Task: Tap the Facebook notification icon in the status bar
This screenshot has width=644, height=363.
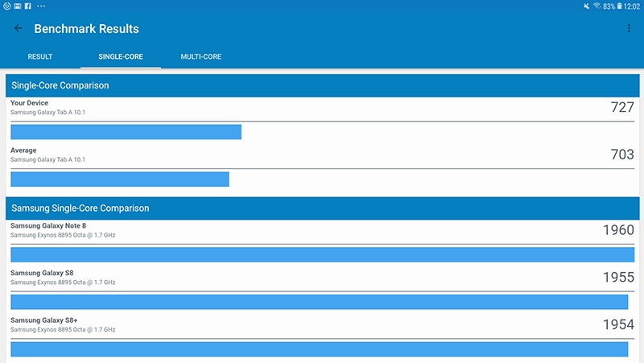Action: [28, 6]
